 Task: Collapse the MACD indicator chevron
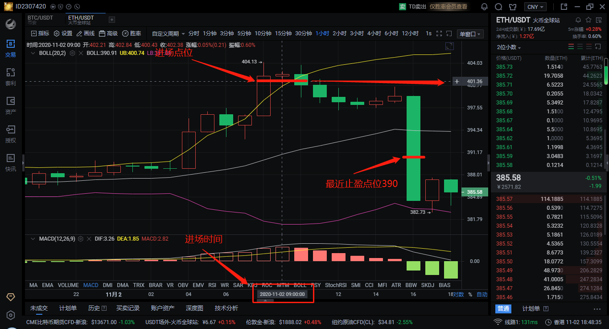[33, 239]
